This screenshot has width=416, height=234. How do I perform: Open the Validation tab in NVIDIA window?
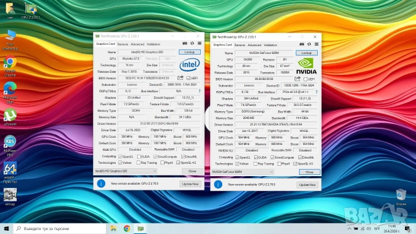pos(270,45)
